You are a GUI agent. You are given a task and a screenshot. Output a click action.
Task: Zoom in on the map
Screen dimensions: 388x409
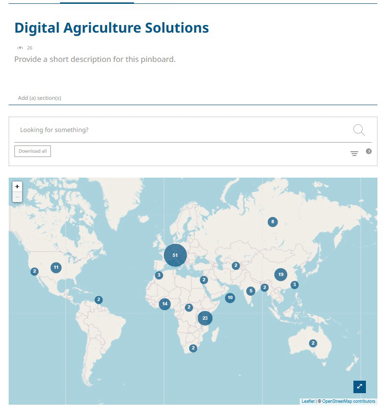(17, 186)
